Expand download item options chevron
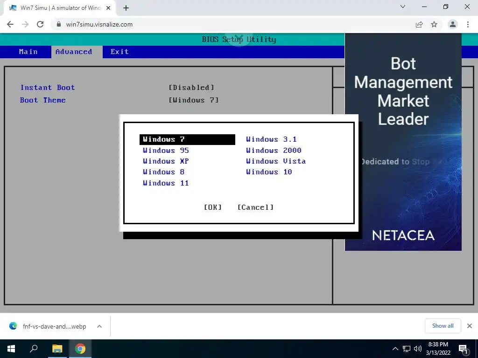 99,326
